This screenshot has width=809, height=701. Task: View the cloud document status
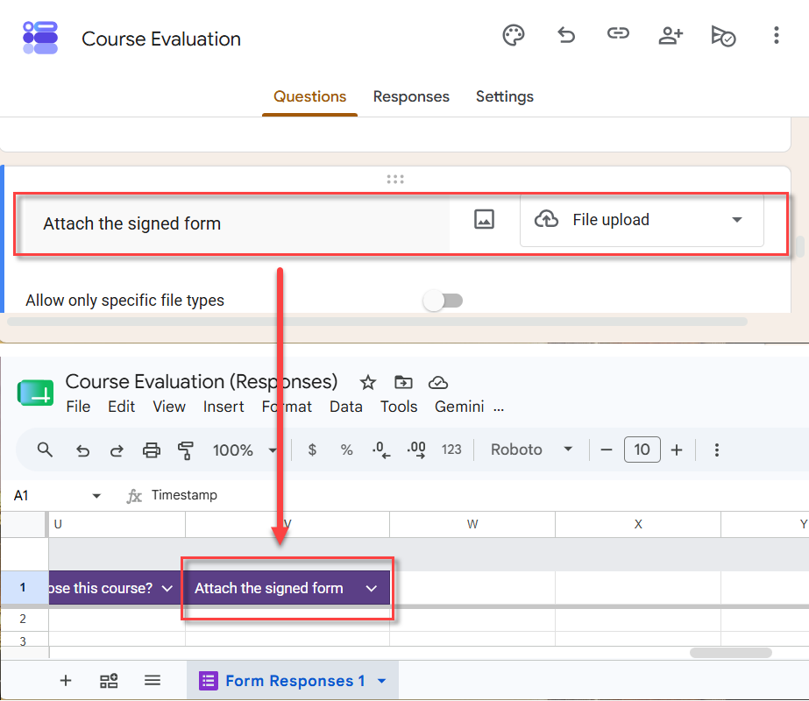pyautogui.click(x=438, y=383)
